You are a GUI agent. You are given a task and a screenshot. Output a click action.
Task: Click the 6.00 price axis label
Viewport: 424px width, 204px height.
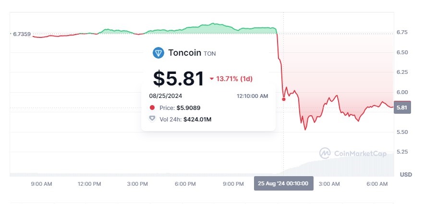point(402,92)
